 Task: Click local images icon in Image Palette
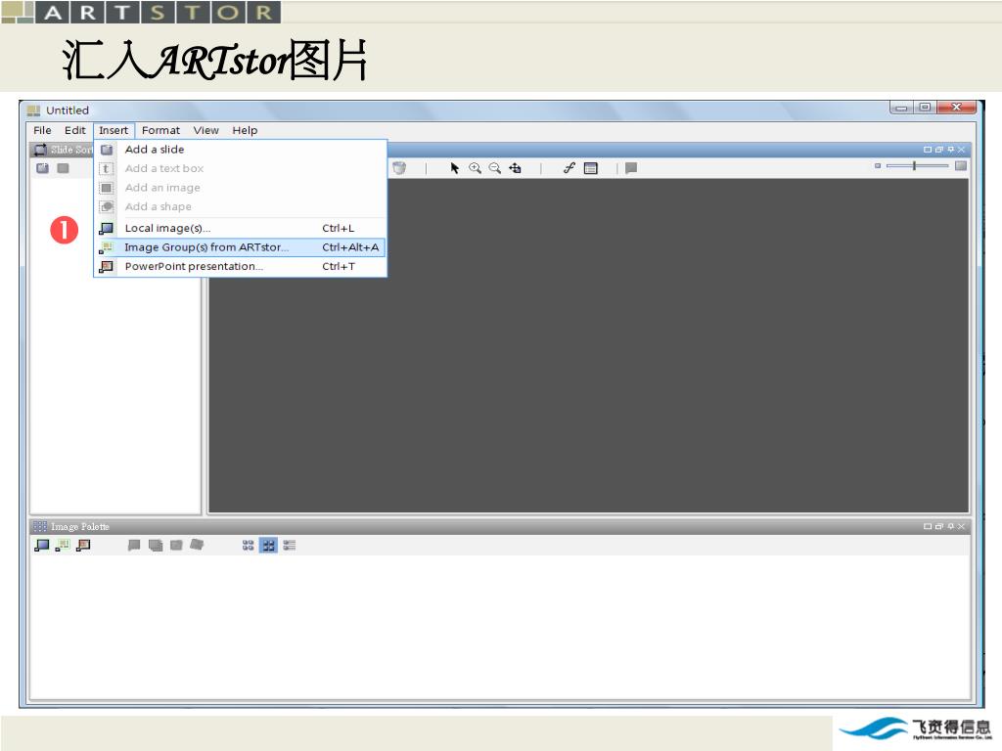42,546
